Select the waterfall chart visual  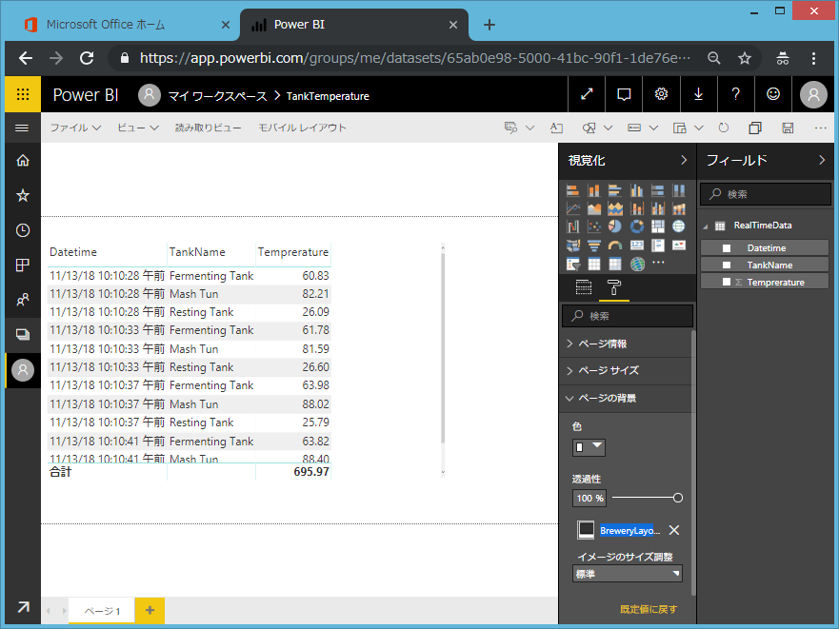(572, 226)
